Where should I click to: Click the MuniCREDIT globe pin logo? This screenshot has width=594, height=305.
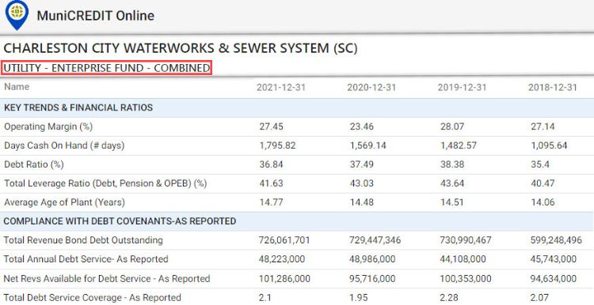tap(17, 15)
